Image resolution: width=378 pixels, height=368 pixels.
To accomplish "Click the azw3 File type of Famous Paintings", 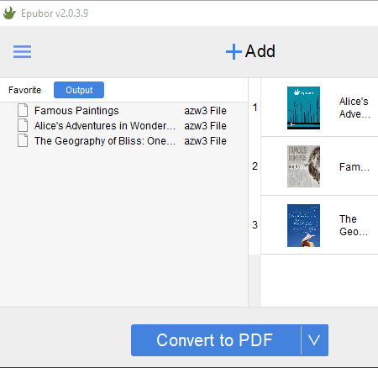I will pos(205,111).
